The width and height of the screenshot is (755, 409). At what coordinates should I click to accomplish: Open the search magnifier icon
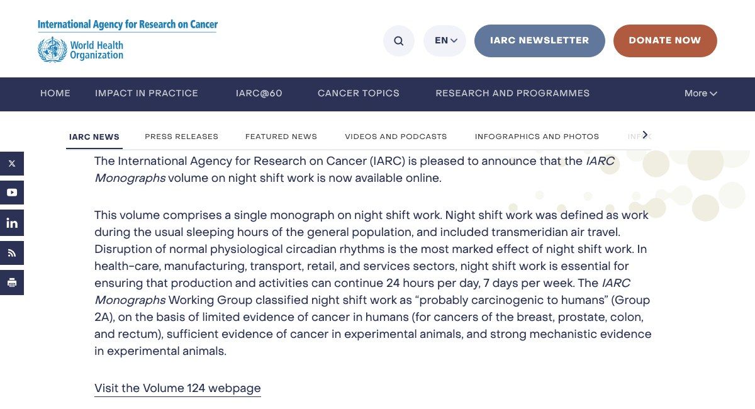tap(399, 41)
